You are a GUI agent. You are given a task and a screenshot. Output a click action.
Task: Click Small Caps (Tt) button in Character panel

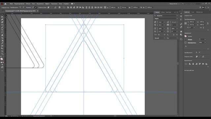(x=159, y=35)
